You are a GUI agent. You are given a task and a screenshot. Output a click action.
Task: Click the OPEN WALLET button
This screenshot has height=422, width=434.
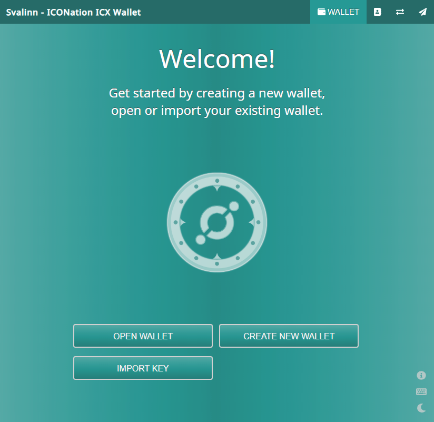coord(143,336)
